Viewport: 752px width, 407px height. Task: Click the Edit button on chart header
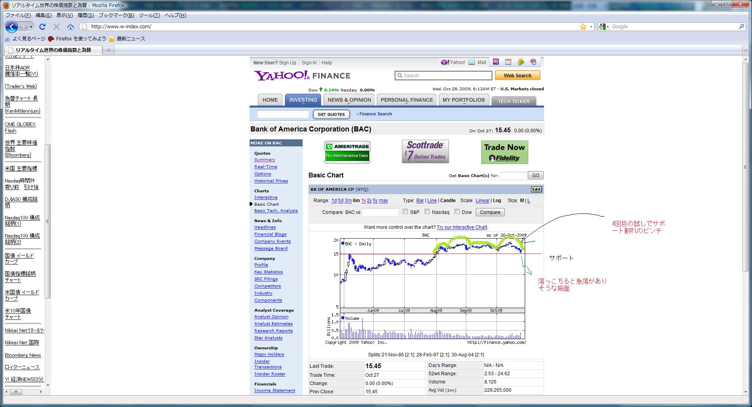tap(536, 189)
